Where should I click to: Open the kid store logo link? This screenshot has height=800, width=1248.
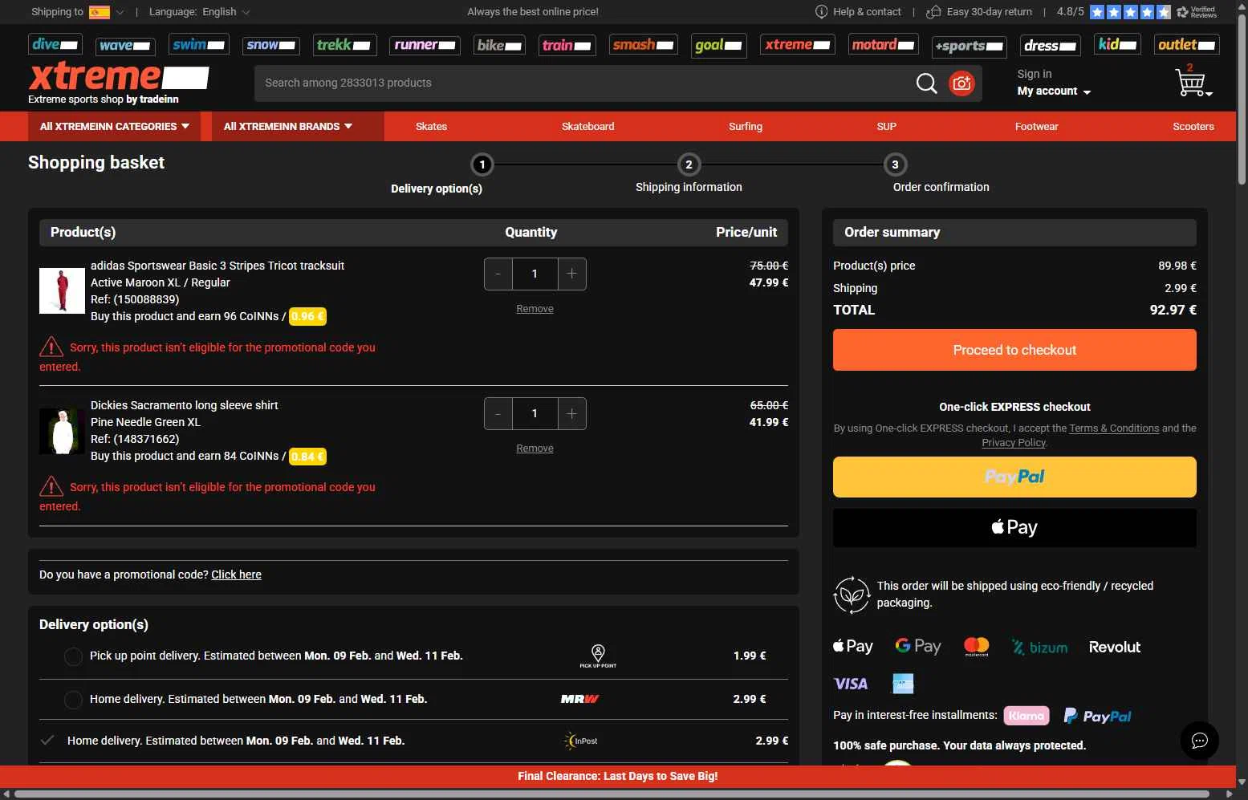[x=1117, y=44]
